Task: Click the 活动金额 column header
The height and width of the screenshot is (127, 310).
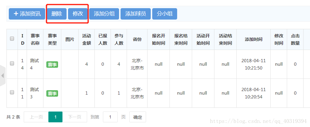Action: click(87, 39)
